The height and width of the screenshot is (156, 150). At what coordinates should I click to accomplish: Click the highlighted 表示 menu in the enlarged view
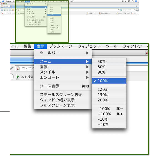pyautogui.click(x=40, y=46)
